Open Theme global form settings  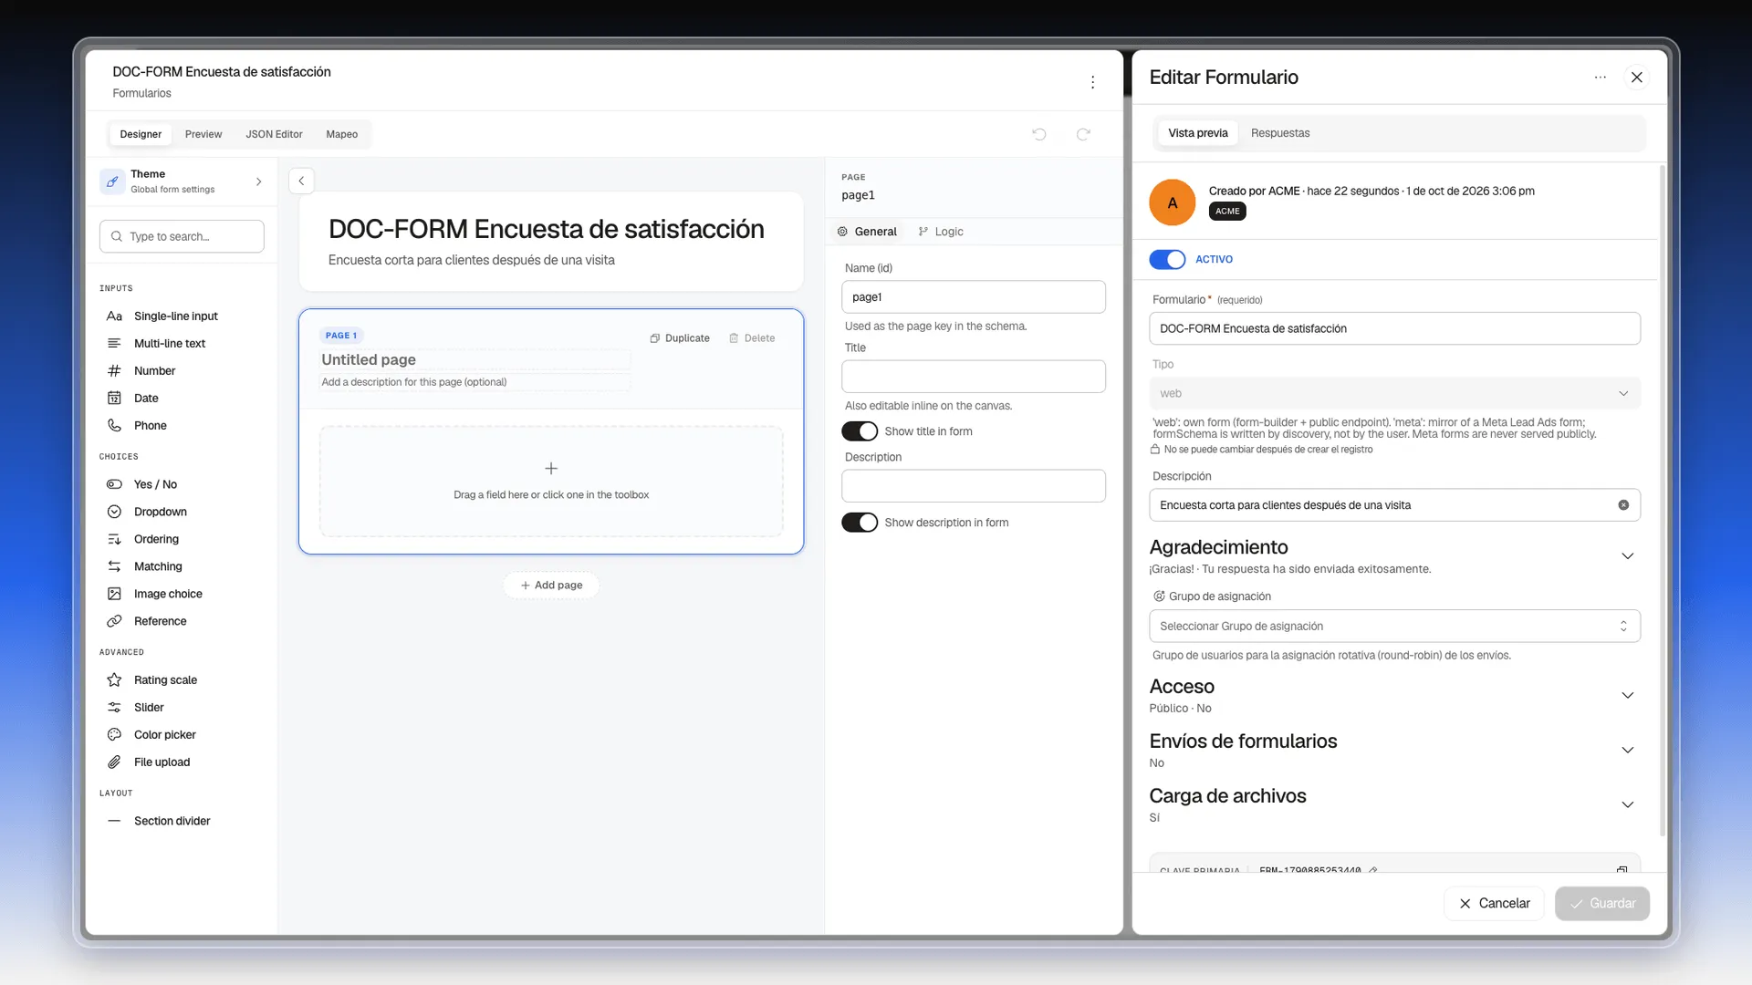(x=182, y=181)
